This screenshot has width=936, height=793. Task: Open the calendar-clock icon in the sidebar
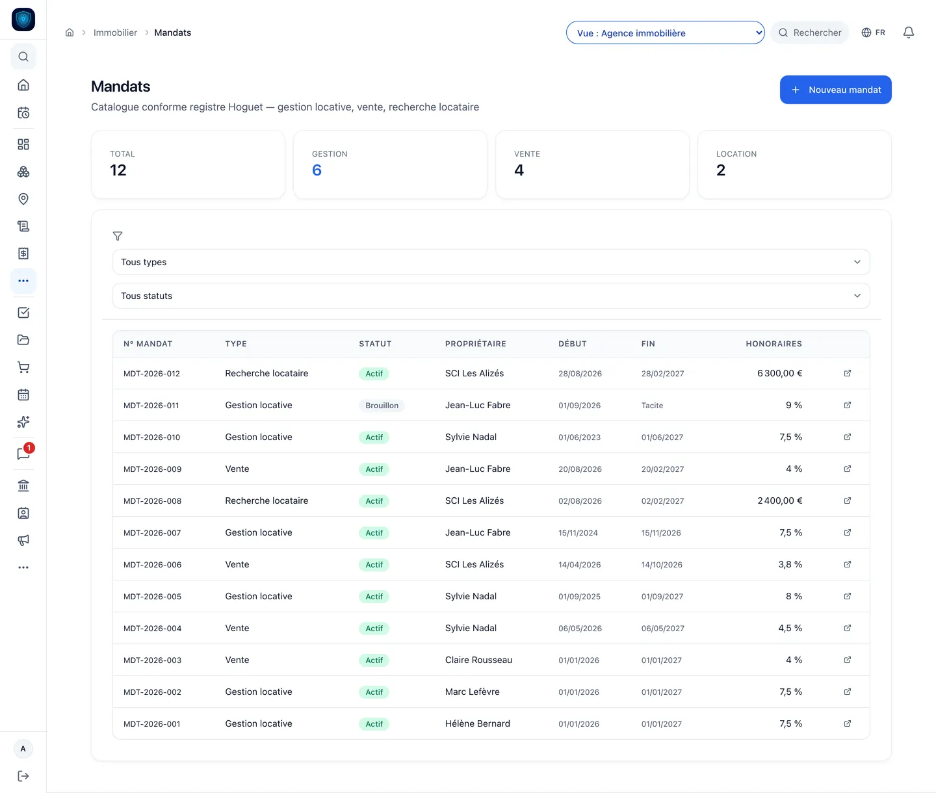[23, 113]
